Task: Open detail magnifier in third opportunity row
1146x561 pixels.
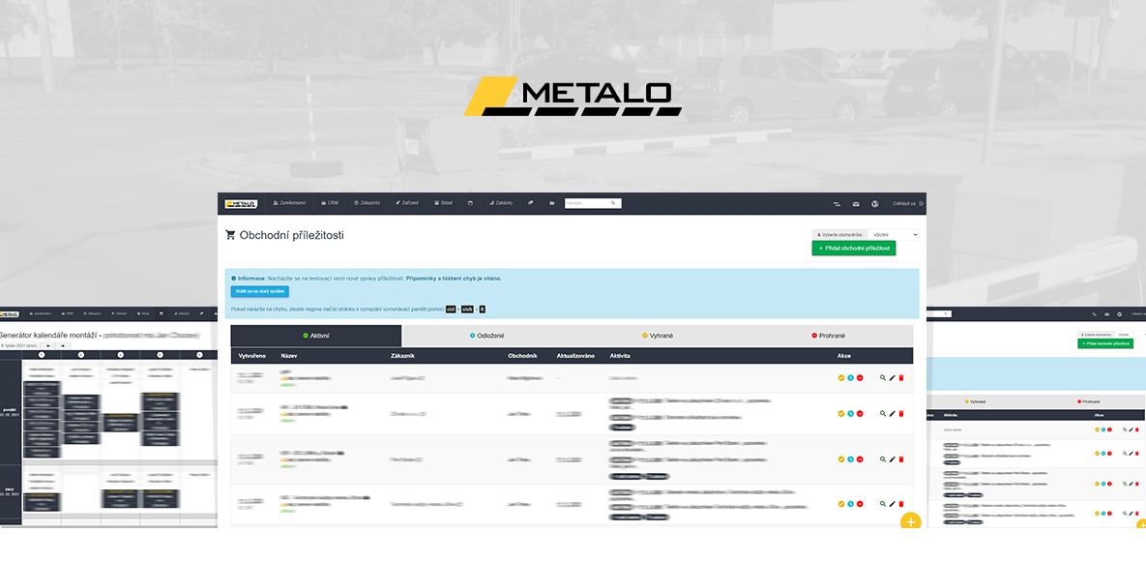Action: pos(883,459)
